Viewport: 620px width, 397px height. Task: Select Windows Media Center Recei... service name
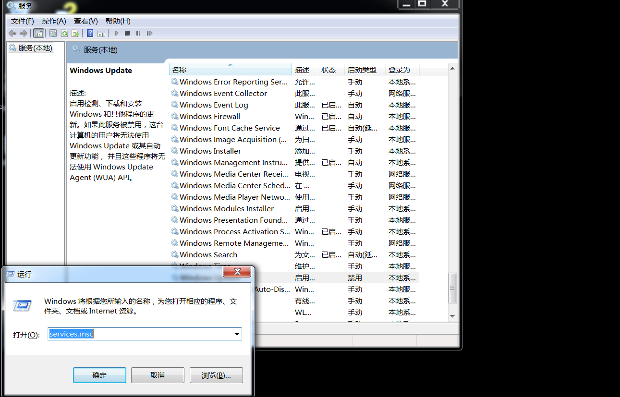(234, 174)
